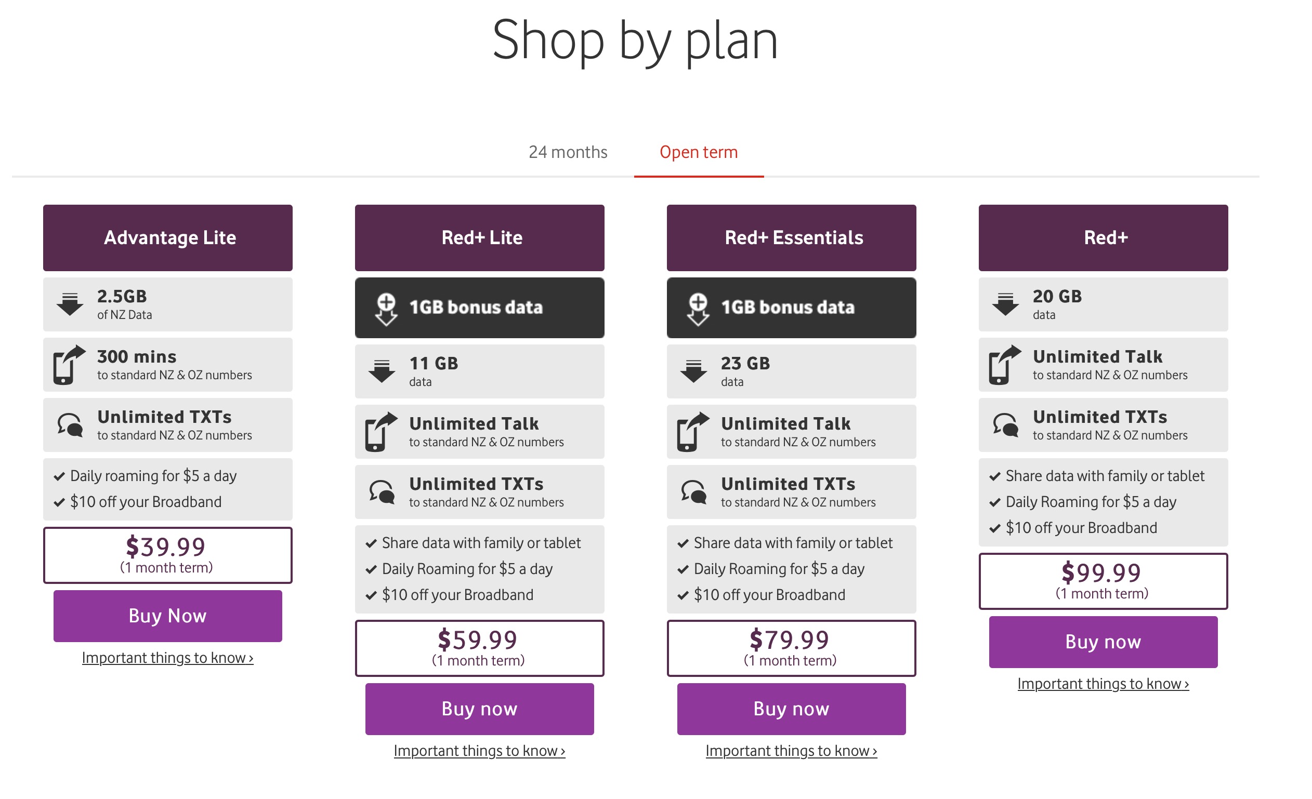Click the phone icon in Red+ Essentials Unlimited Talk
Viewport: 1312px width, 799px height.
[693, 432]
